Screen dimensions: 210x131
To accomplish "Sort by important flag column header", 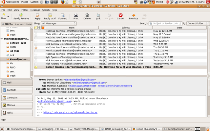I will pos(43,28).
